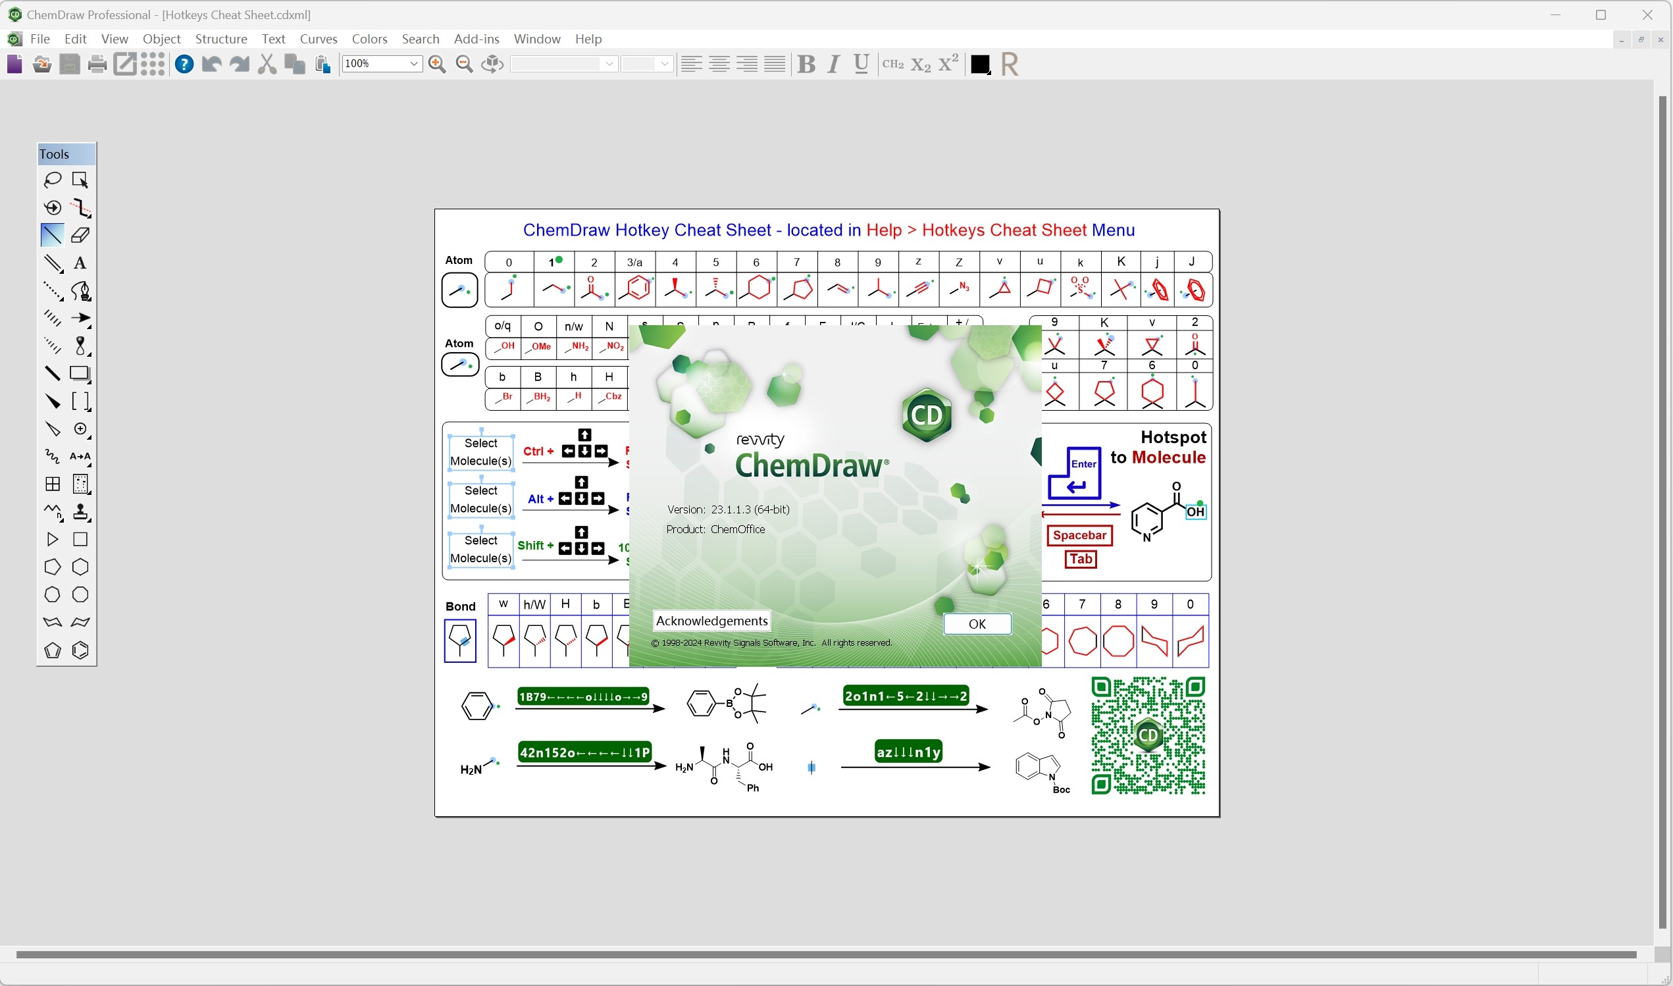Select the Arrow tool

[x=80, y=319]
